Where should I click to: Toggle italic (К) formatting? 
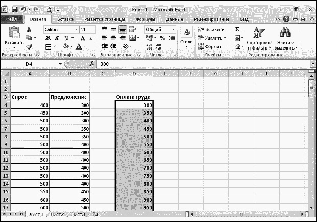(x=57, y=38)
